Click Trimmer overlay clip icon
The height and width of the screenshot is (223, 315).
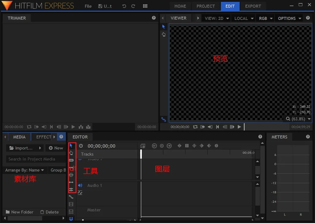click(x=88, y=127)
